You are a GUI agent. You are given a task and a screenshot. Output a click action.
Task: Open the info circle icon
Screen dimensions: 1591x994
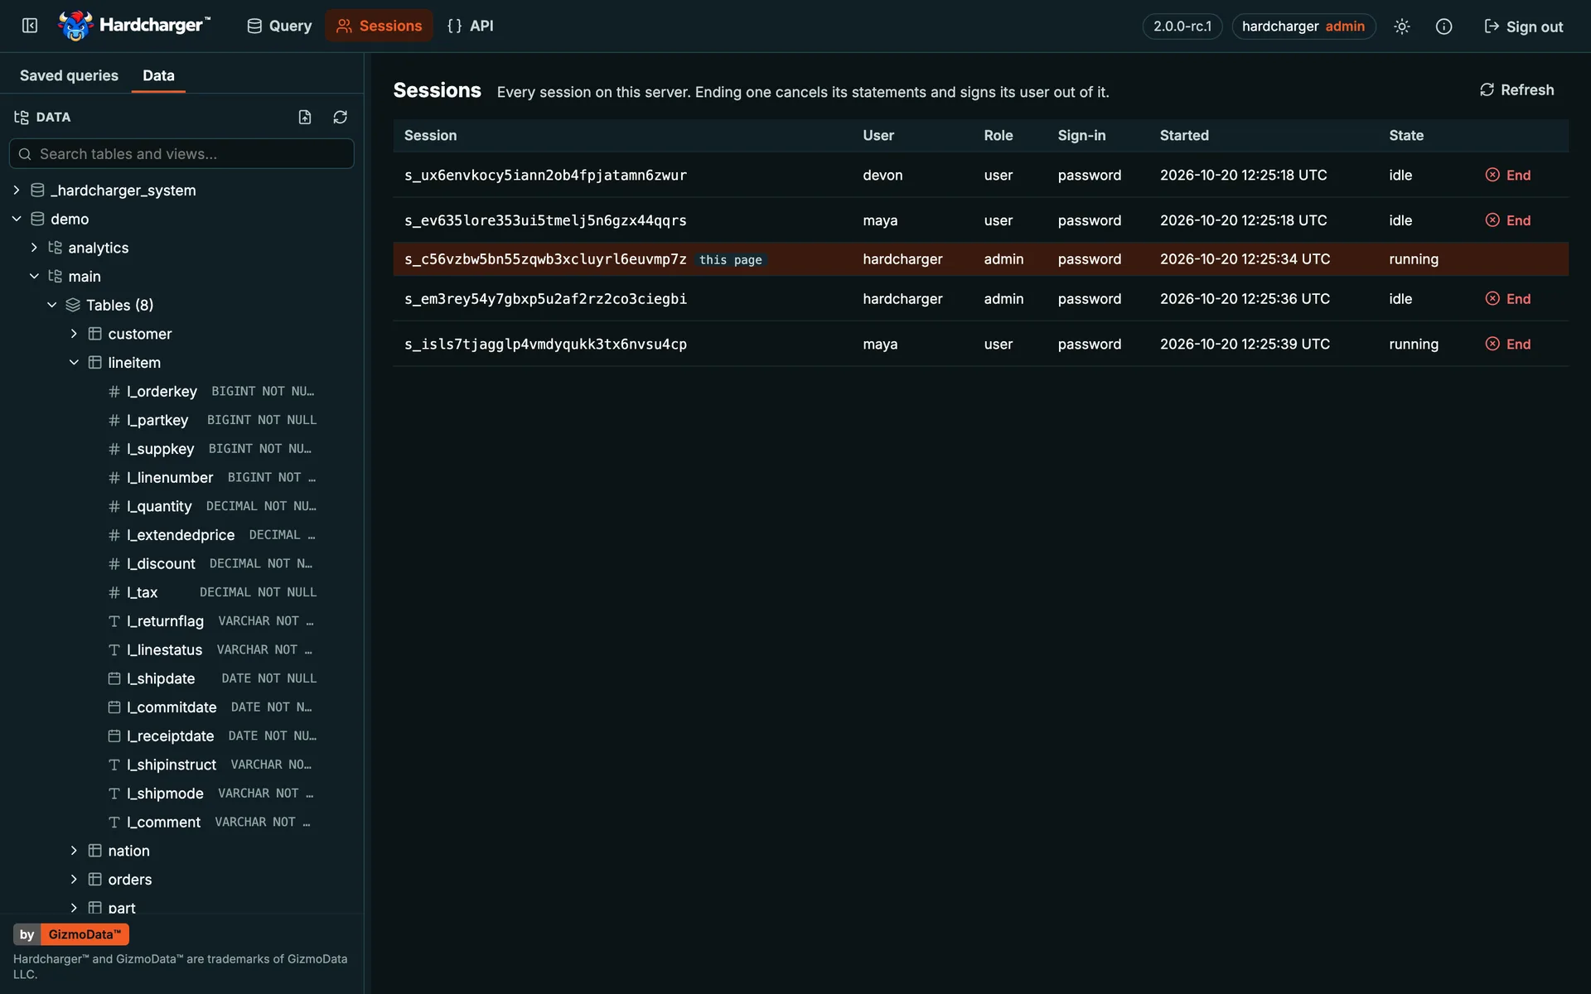[x=1444, y=27]
